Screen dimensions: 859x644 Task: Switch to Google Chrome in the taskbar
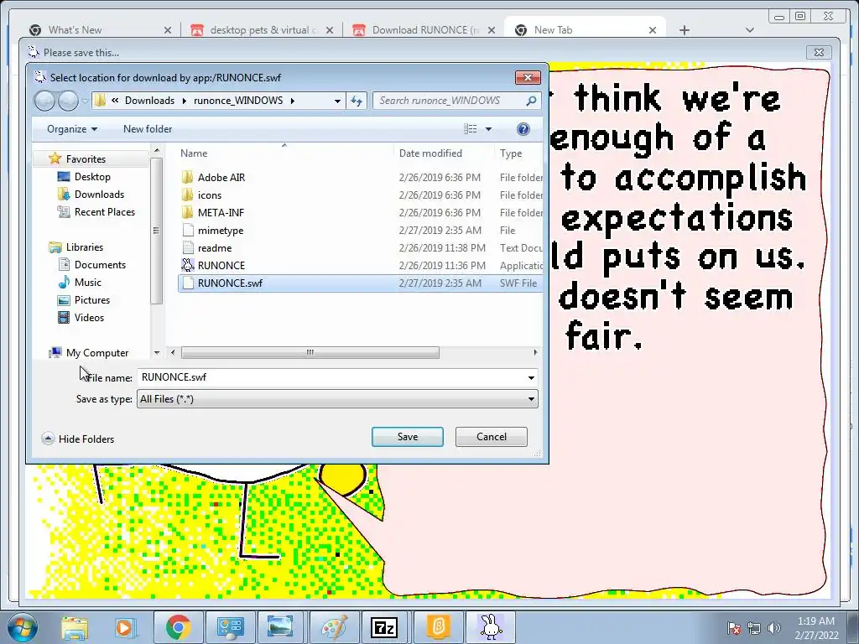(179, 627)
